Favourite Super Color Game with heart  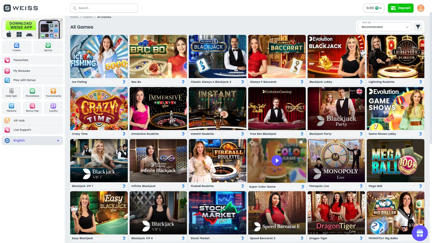click(252, 143)
